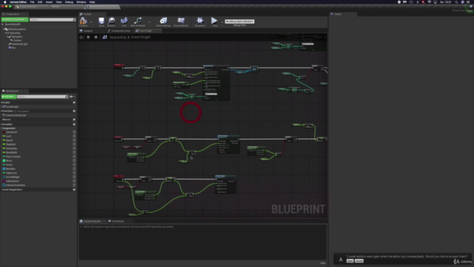Open Class Defaults from the toolbar

coord(181,21)
